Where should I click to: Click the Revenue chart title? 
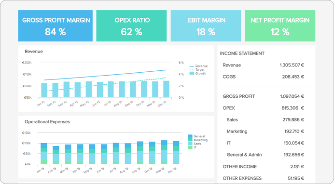(34, 52)
